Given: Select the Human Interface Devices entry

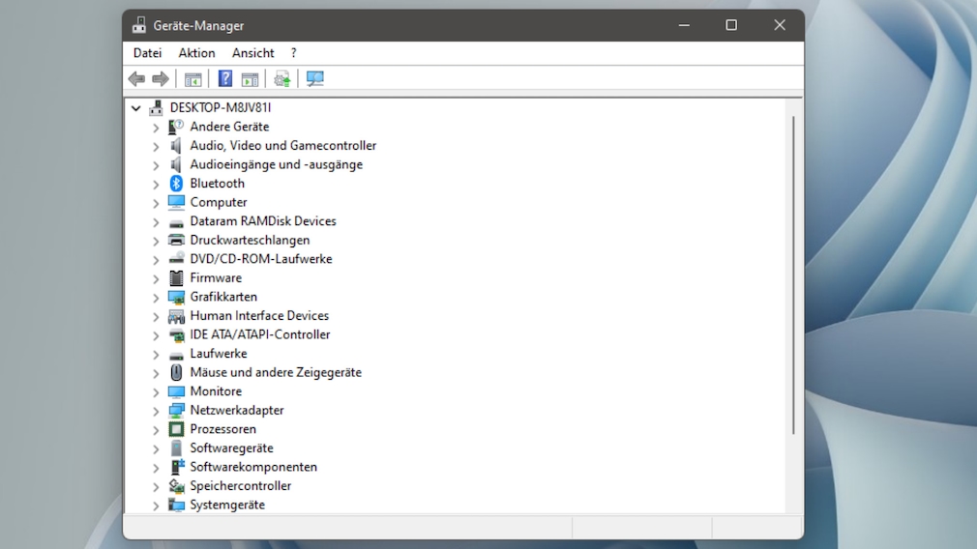Looking at the screenshot, I should click(258, 316).
